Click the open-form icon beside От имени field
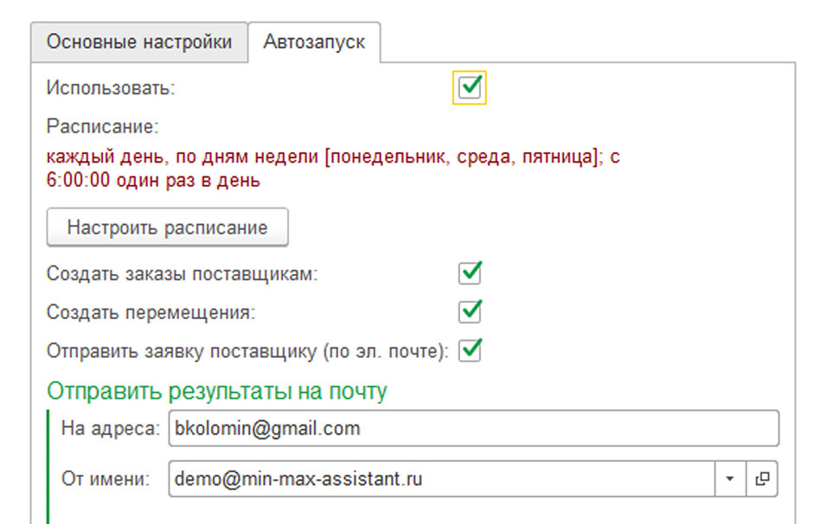This screenshot has width=827, height=524. point(764,477)
